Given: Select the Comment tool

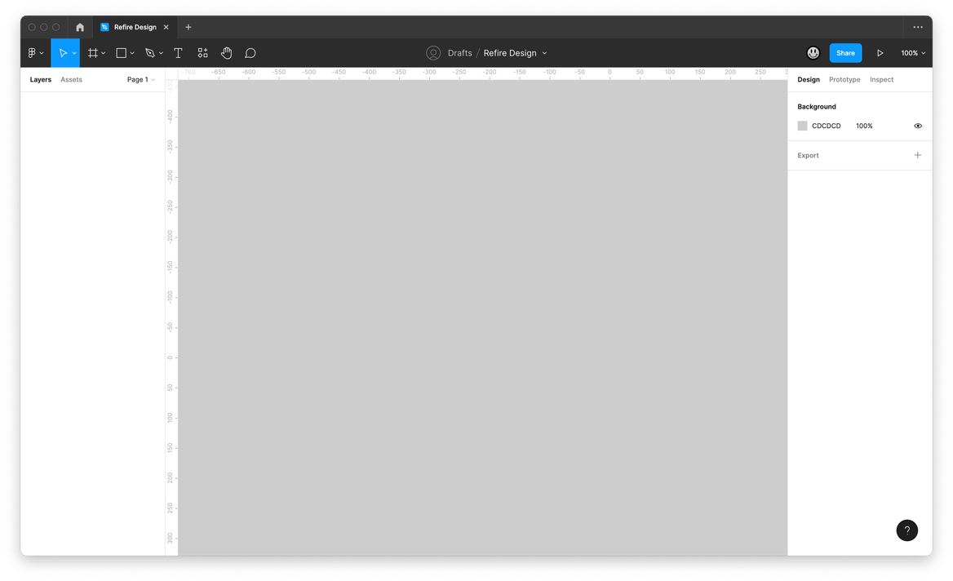Looking at the screenshot, I should pos(250,53).
